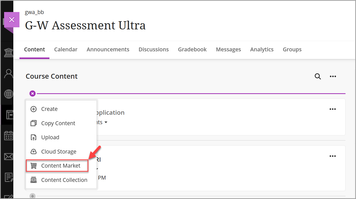356x199 pixels.
Task: Go to the Discussions tab
Action: pyautogui.click(x=154, y=50)
